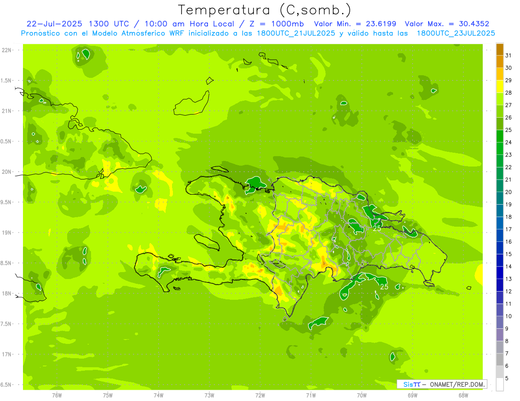Screen dimensions: 520x401
Task: Click the '13' legend value
Action: pos(509,279)
